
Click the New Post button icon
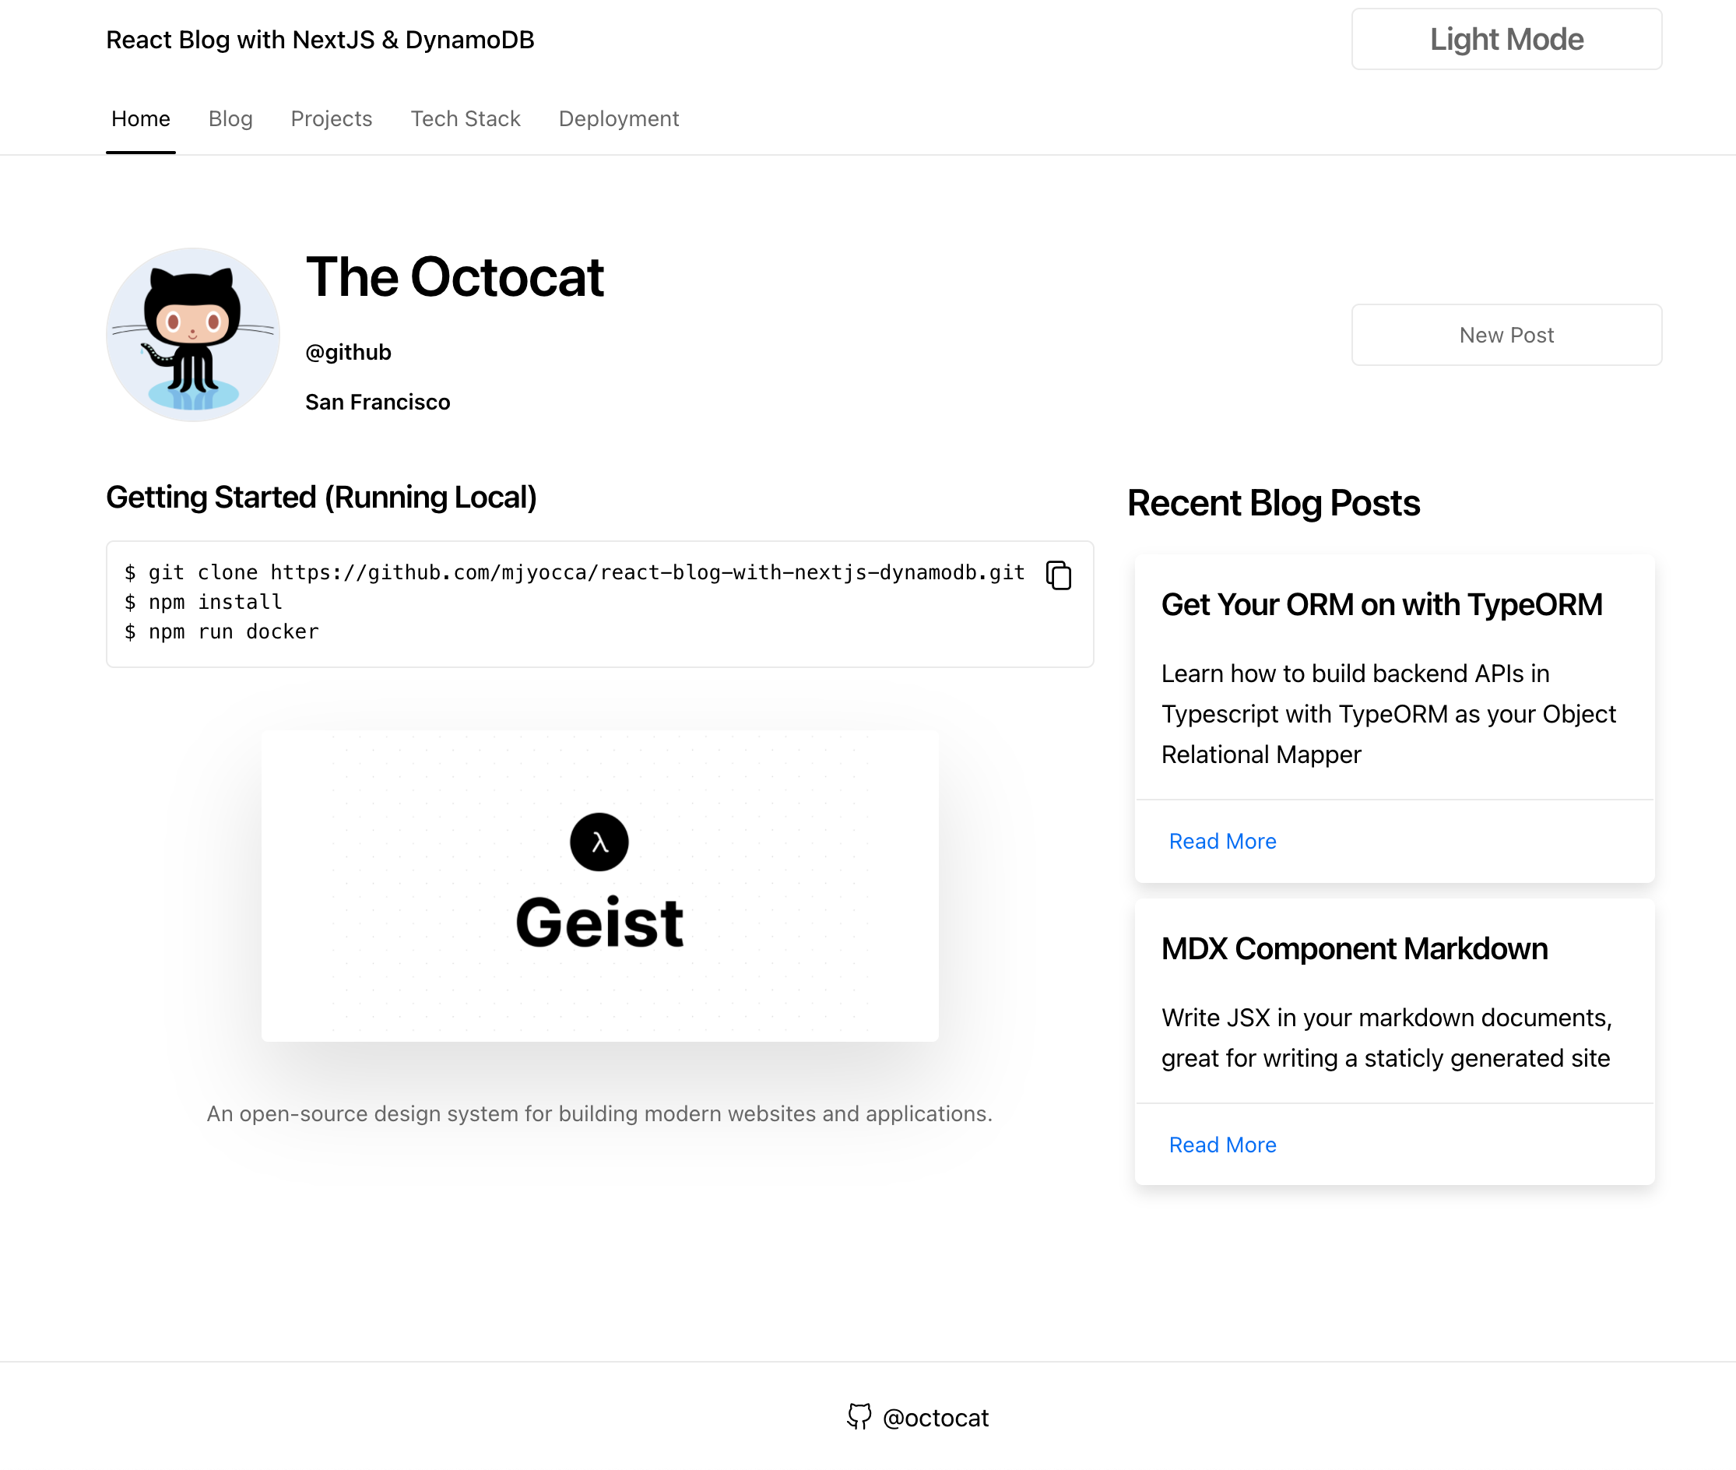pyautogui.click(x=1506, y=334)
